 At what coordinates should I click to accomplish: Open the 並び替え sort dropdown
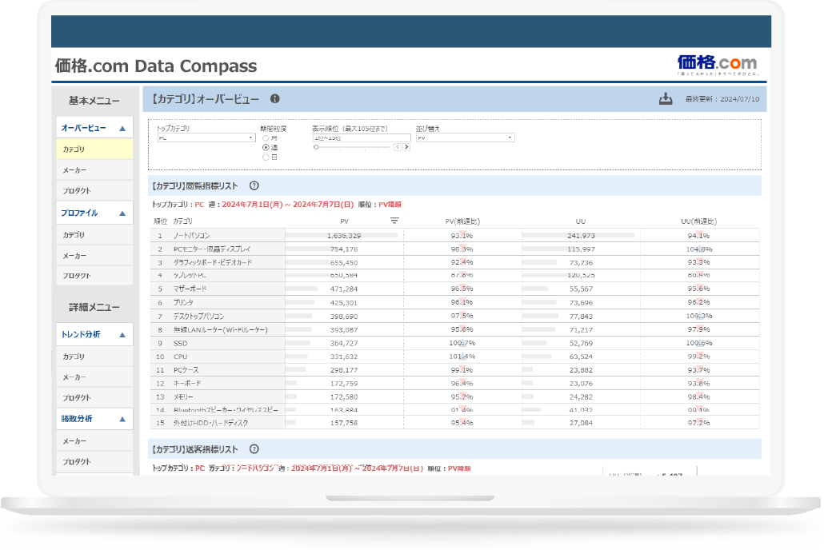pyautogui.click(x=465, y=137)
